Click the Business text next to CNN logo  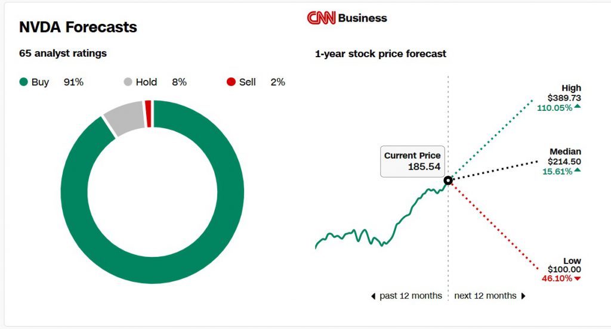click(362, 18)
